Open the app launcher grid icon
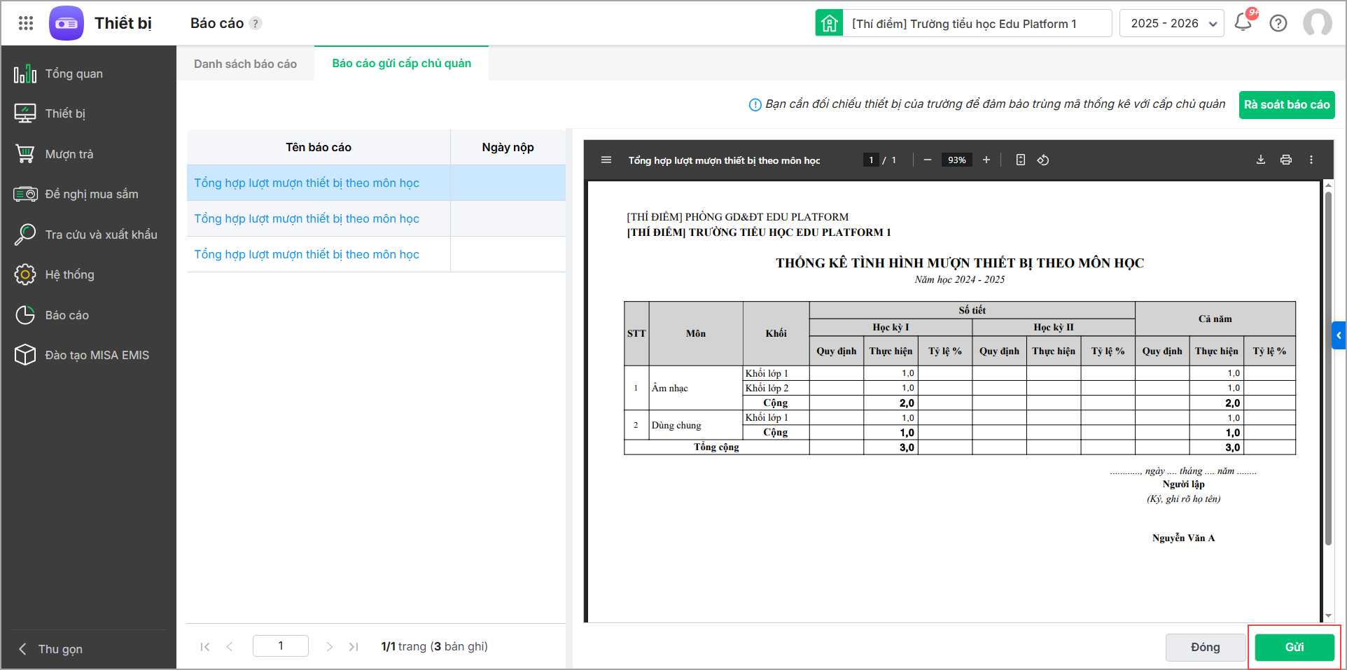The width and height of the screenshot is (1347, 670). click(x=26, y=23)
